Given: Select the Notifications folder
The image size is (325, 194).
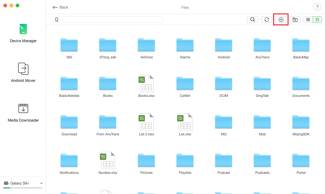Looking at the screenshot, I should pyautogui.click(x=69, y=160).
